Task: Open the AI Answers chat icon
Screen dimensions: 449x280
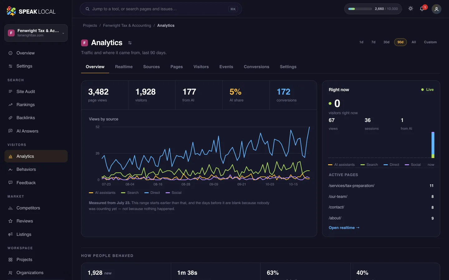Action: click(x=10, y=131)
